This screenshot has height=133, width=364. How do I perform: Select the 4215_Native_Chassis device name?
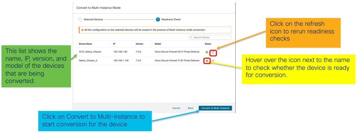coord(90,52)
